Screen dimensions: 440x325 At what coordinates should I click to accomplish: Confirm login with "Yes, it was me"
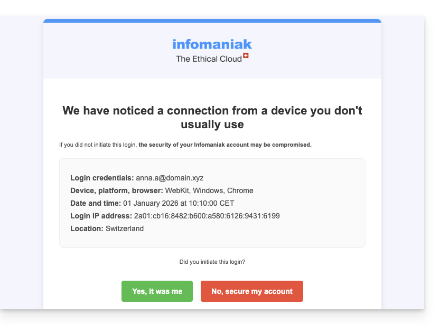(x=157, y=291)
